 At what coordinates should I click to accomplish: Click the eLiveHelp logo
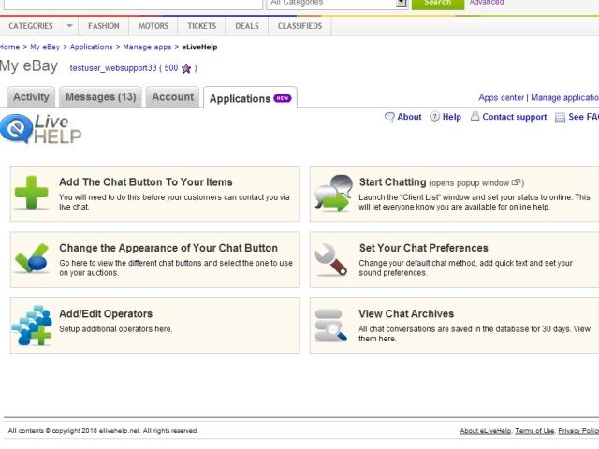pos(41,129)
